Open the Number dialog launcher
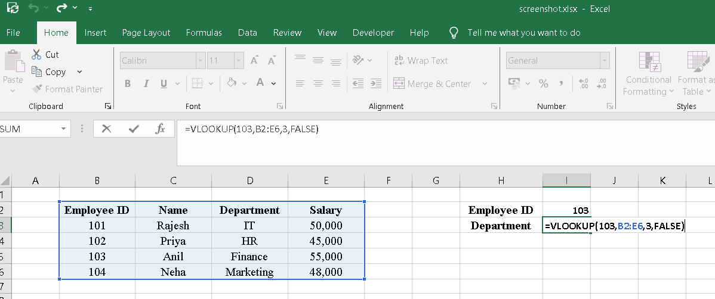The height and width of the screenshot is (299, 715). [610, 106]
